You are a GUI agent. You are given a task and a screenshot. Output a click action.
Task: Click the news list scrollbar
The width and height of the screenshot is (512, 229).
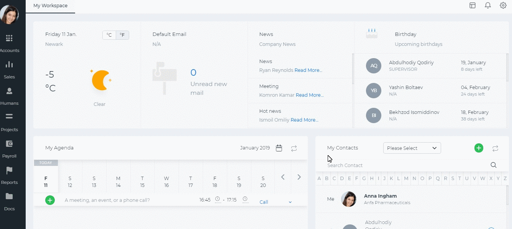click(x=353, y=69)
